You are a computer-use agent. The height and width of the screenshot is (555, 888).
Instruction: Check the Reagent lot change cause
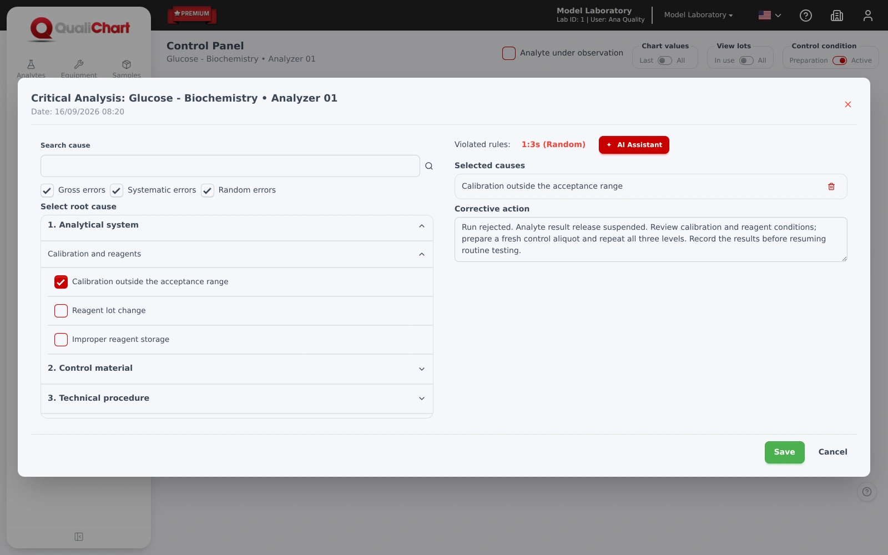pyautogui.click(x=61, y=311)
